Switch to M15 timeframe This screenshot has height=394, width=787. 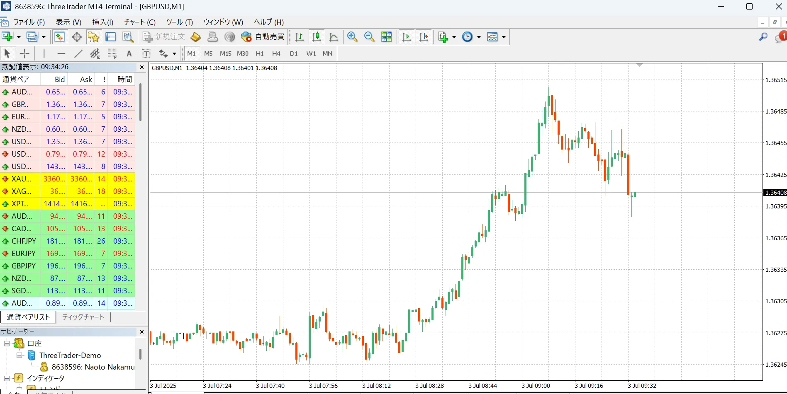click(225, 53)
